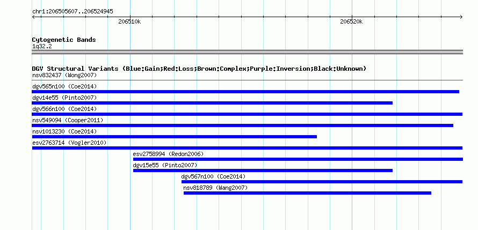The image size is (478, 230).
Task: Click the right arrowhead of the ruler
Action: [x=461, y=17]
